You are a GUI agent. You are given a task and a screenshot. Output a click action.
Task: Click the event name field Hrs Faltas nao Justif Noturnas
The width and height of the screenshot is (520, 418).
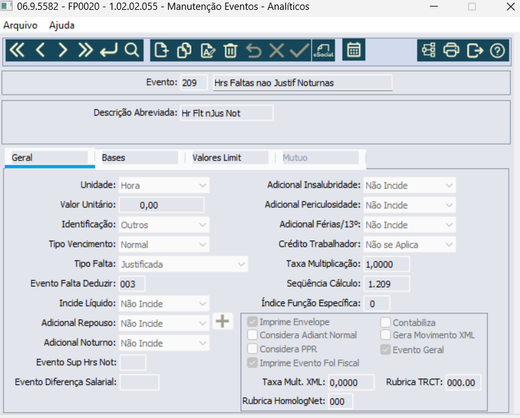[x=302, y=83]
